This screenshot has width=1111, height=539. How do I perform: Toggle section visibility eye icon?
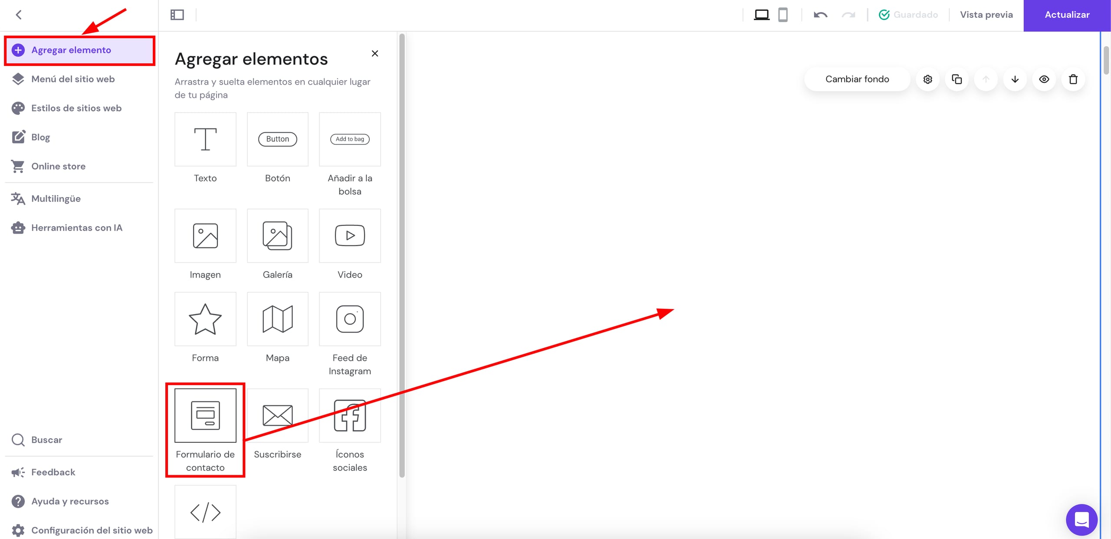pyautogui.click(x=1044, y=79)
